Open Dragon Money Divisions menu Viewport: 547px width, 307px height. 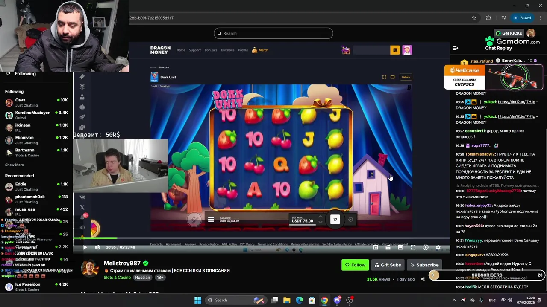pyautogui.click(x=227, y=50)
